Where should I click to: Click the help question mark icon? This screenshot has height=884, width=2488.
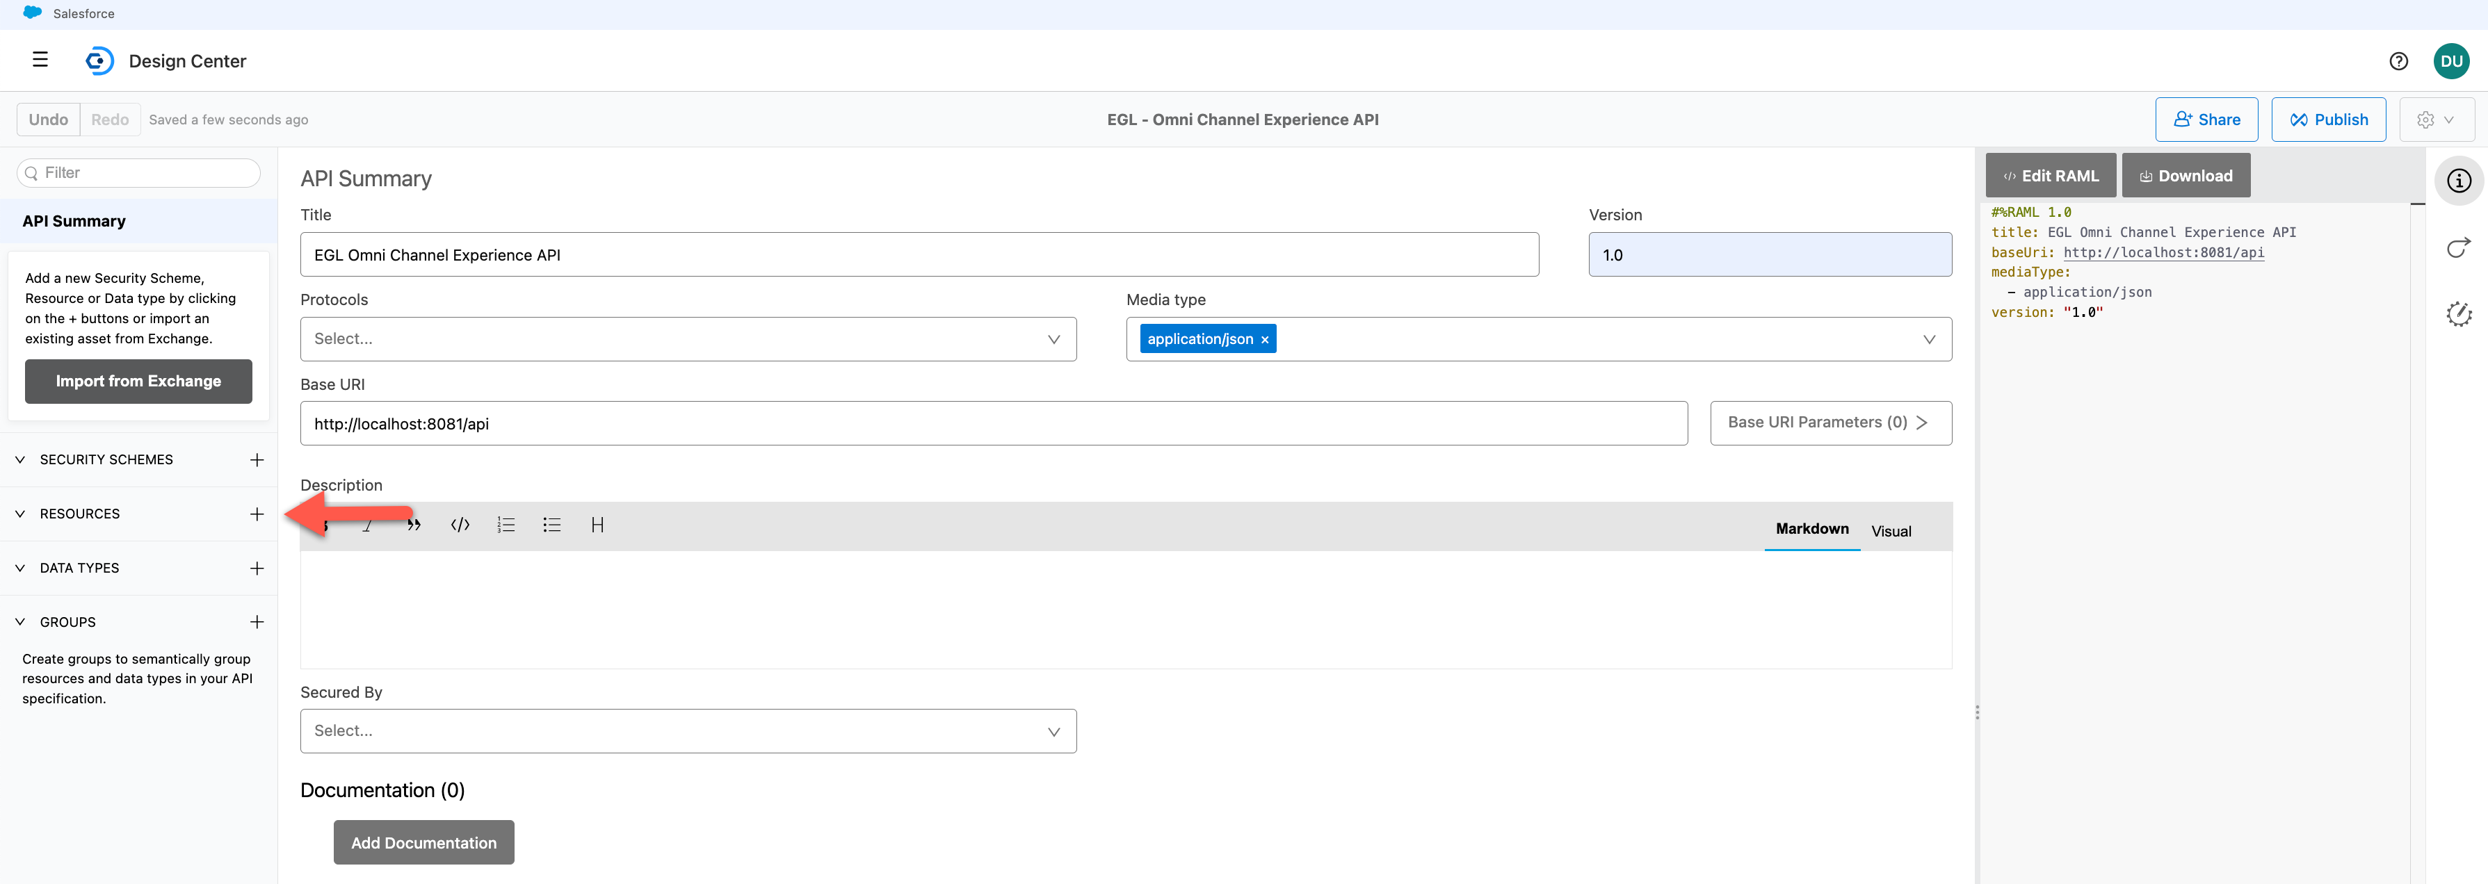[2398, 60]
